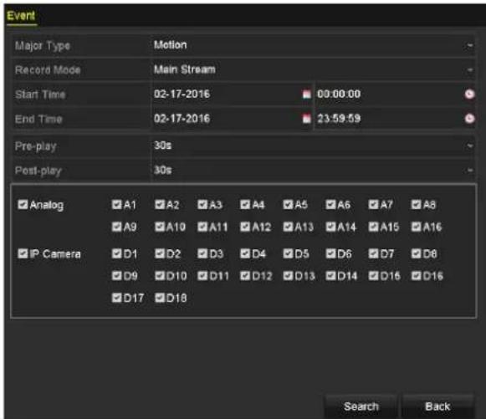Viewport: 486px width, 419px height.
Task: Disable analog channel A13
Action: (x=288, y=227)
